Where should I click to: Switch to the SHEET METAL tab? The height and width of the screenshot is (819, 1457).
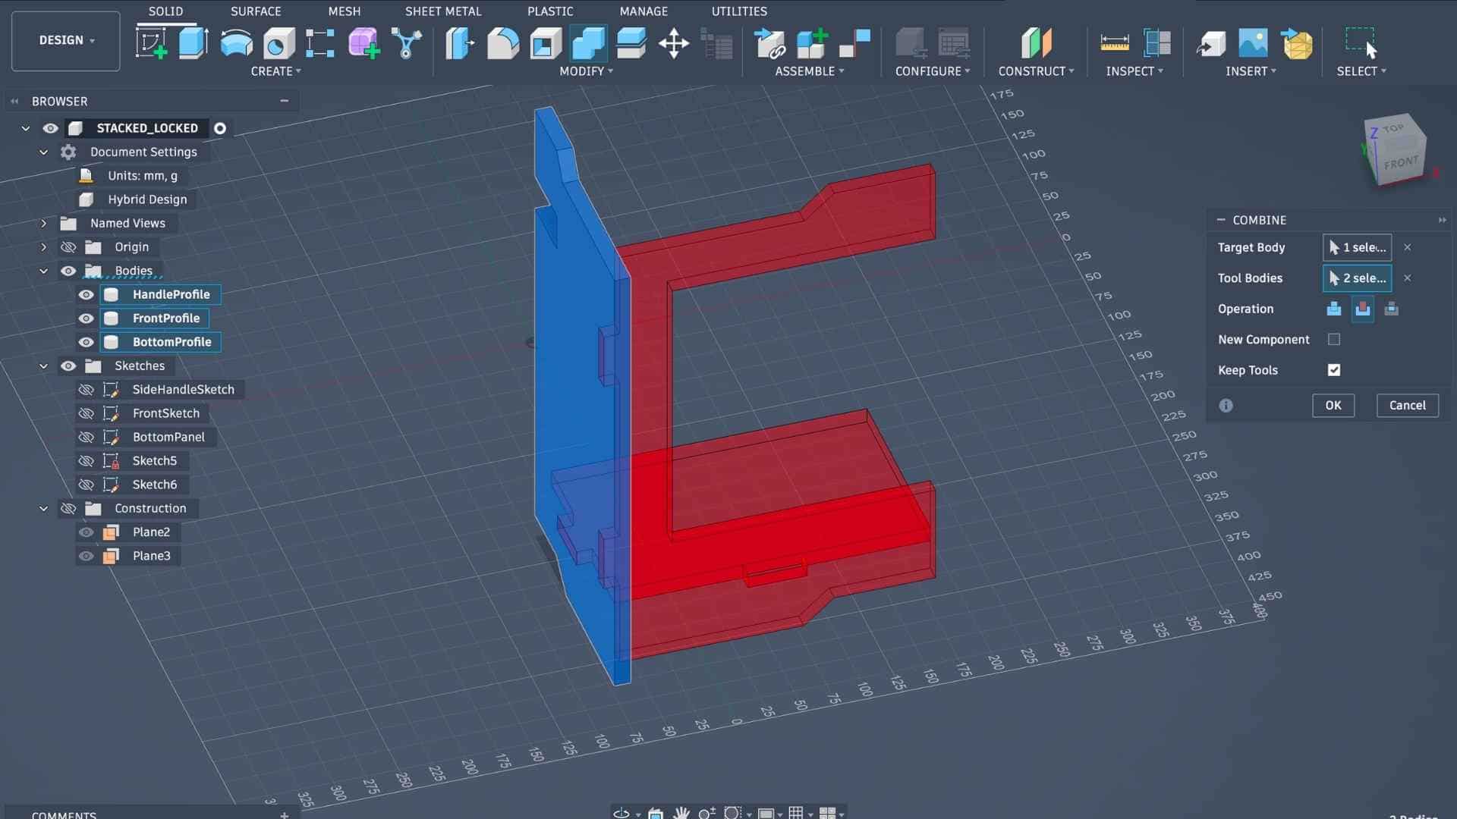point(442,11)
